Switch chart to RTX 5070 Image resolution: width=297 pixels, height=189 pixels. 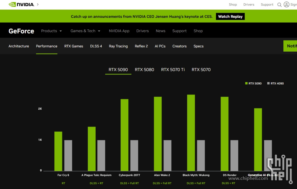point(201,70)
